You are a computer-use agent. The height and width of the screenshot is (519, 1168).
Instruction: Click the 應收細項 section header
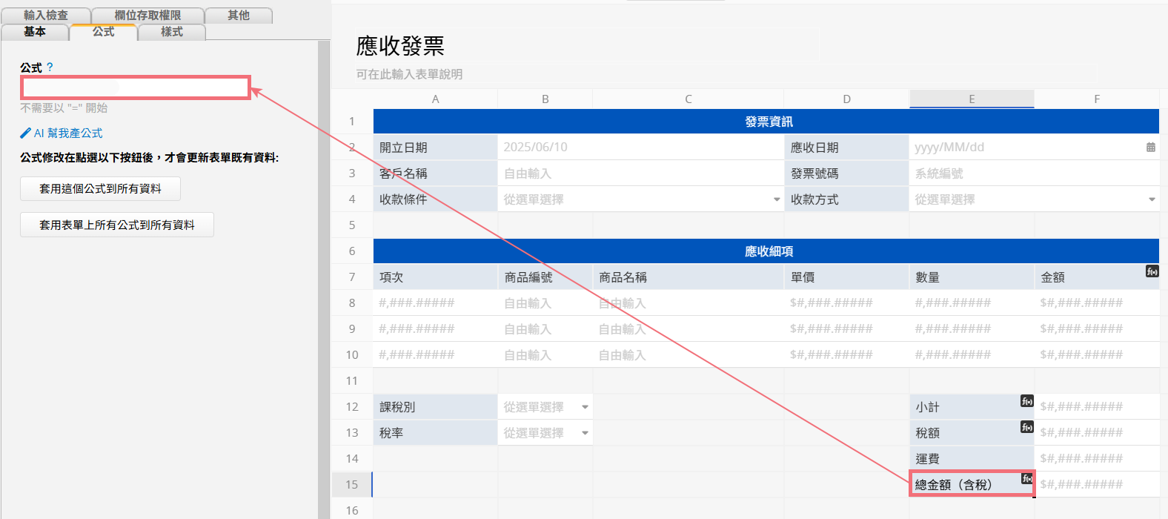(x=766, y=251)
